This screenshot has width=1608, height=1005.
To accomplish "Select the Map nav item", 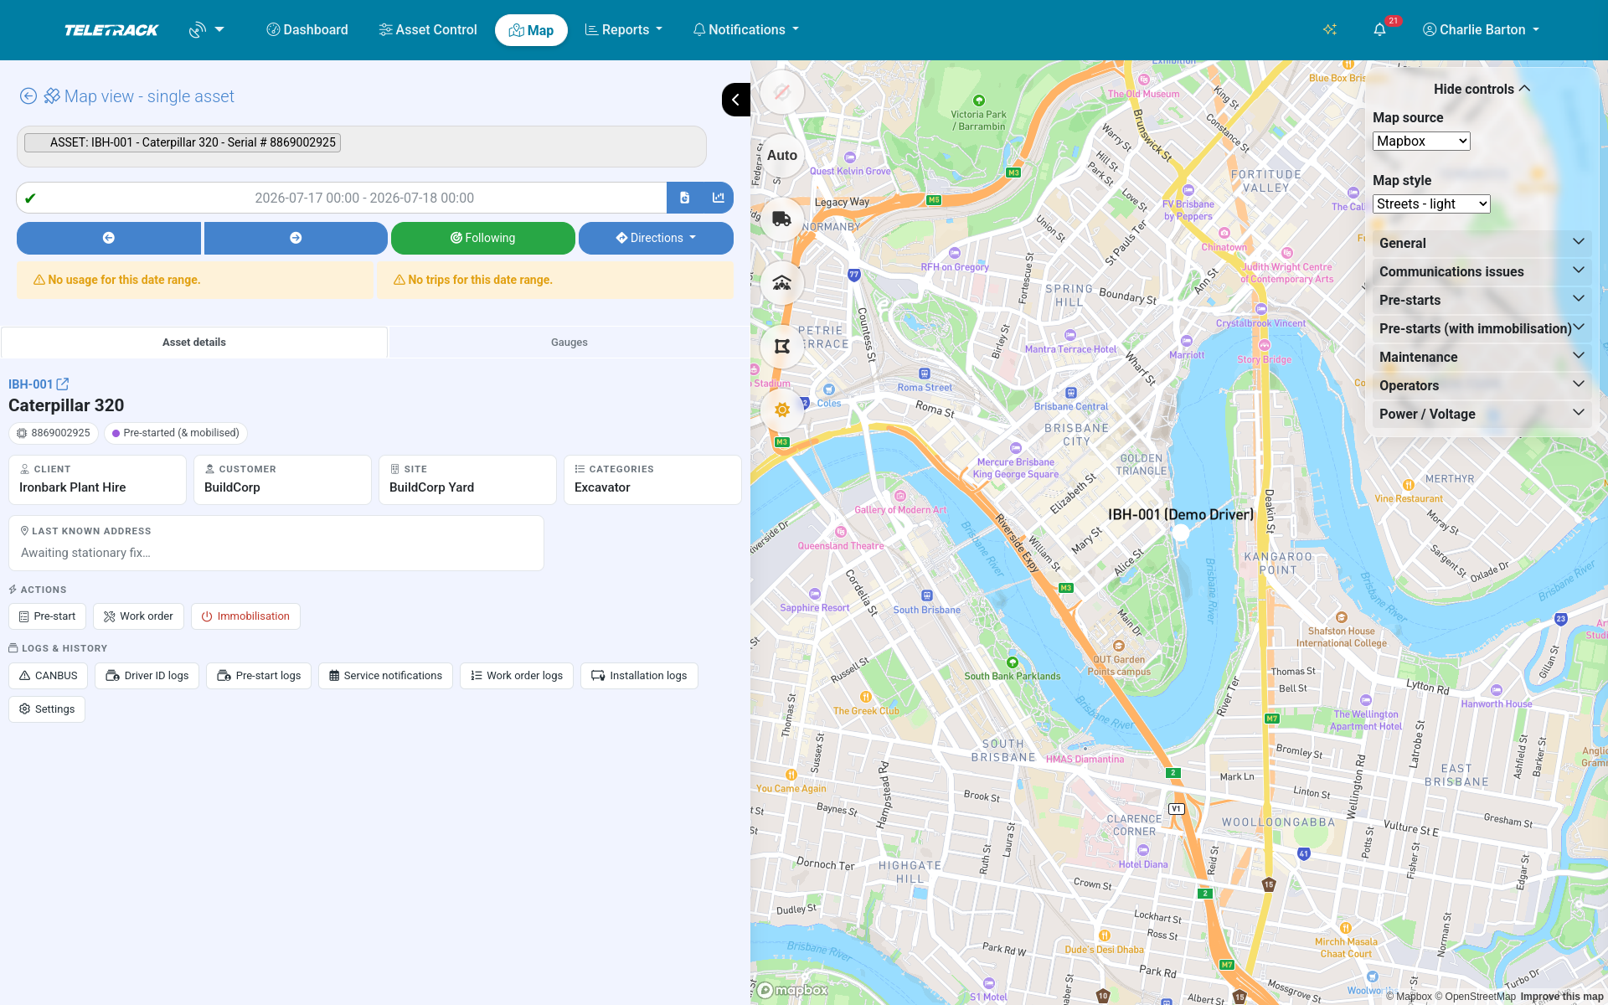I will click(531, 30).
